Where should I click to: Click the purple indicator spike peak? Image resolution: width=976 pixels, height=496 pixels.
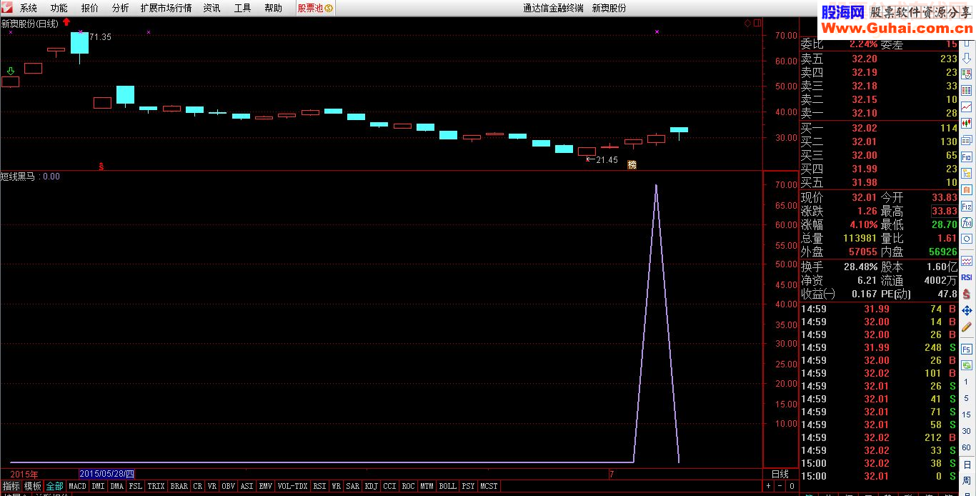click(x=656, y=186)
